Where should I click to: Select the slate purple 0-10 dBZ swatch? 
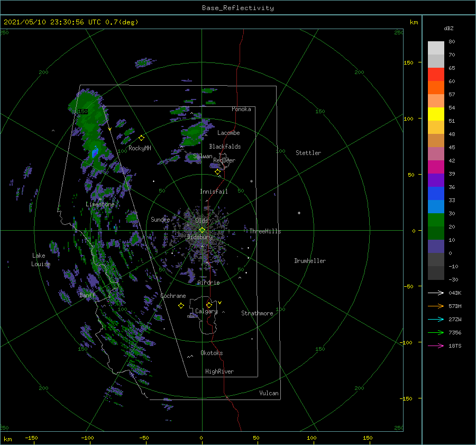tap(436, 247)
